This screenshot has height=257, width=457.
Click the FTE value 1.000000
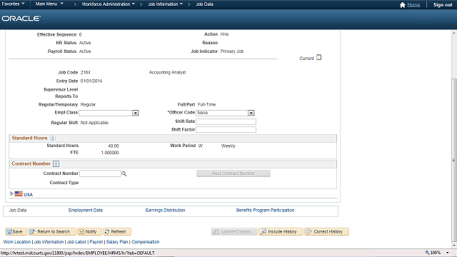(x=110, y=153)
